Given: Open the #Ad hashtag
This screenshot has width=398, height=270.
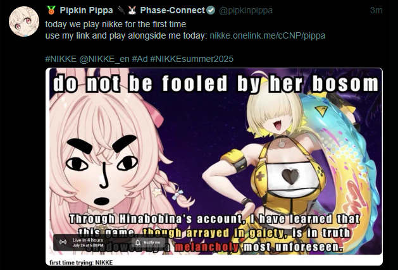Looking at the screenshot, I should [140, 59].
